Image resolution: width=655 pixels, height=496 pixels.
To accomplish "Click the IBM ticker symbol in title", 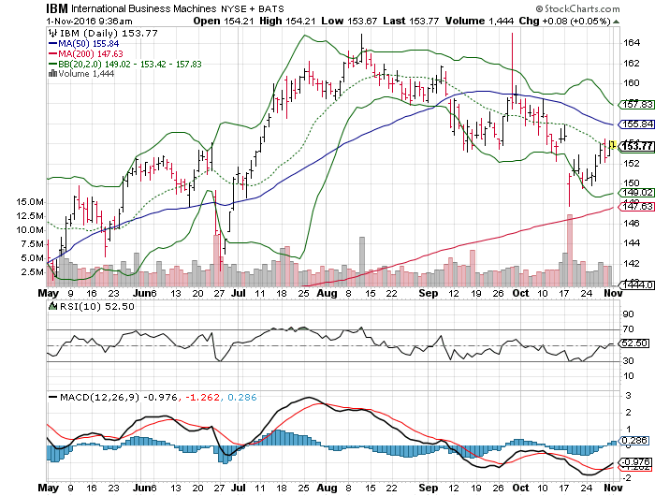I will (x=57, y=8).
